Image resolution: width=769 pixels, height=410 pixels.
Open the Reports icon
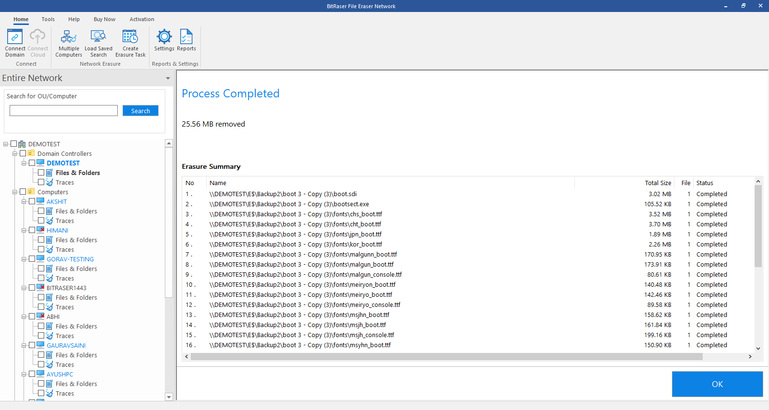186,37
